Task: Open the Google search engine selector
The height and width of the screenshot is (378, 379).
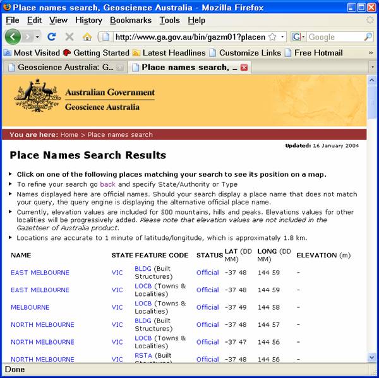Action: [299, 37]
